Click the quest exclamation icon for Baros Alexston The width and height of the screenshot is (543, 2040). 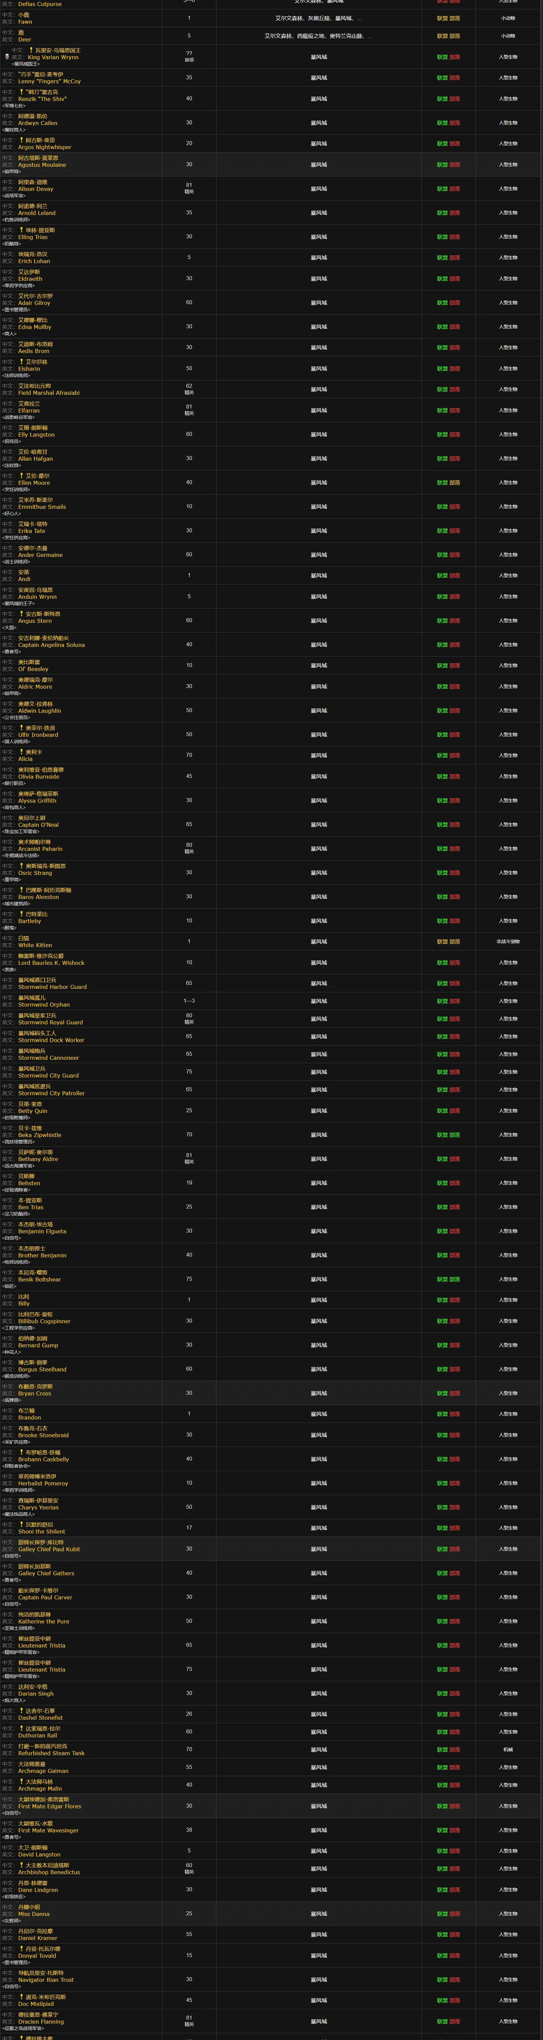[22, 890]
